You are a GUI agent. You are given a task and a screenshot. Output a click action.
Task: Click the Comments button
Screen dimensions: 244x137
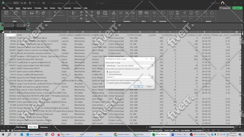click(225, 8)
